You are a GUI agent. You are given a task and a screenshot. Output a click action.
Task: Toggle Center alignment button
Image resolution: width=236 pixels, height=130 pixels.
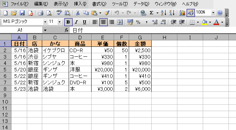(x=103, y=22)
